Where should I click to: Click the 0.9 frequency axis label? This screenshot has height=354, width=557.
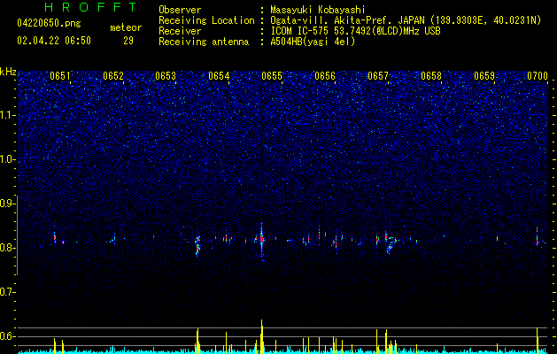(8, 204)
